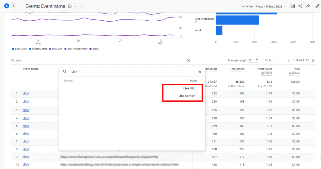Open the 'click' link in row 9
Screen dimensions: 321x169
[x=26, y=157]
